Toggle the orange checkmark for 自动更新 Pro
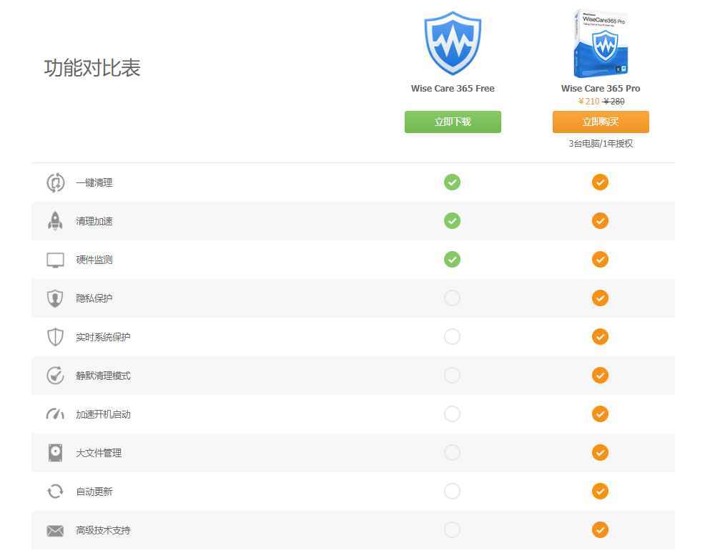This screenshot has height=553, width=705. pos(600,491)
